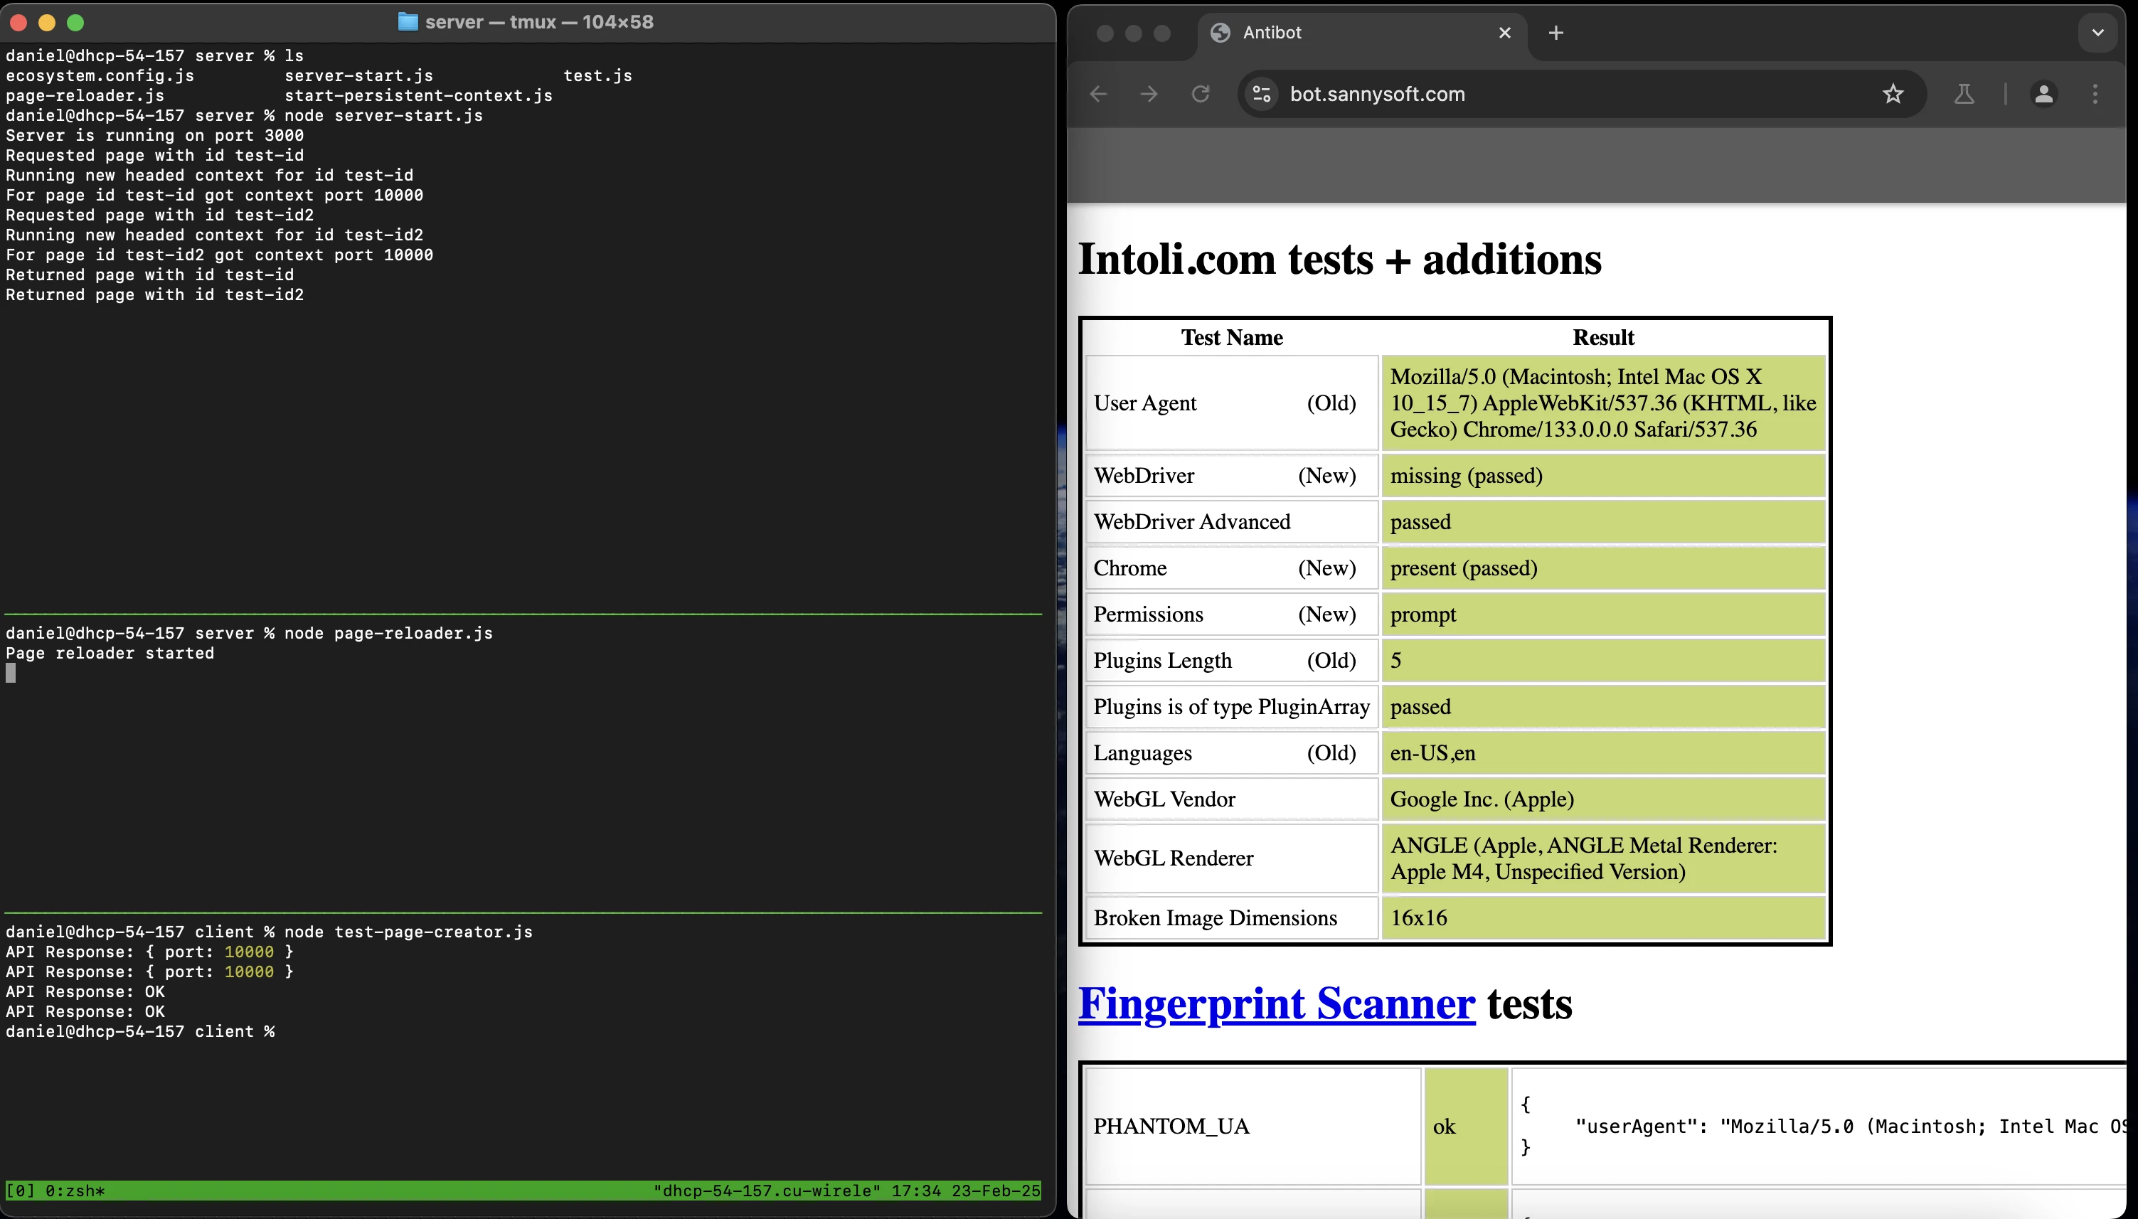This screenshot has height=1219, width=2138.
Task: Expand the tab search chevron
Action: pyautogui.click(x=2097, y=33)
